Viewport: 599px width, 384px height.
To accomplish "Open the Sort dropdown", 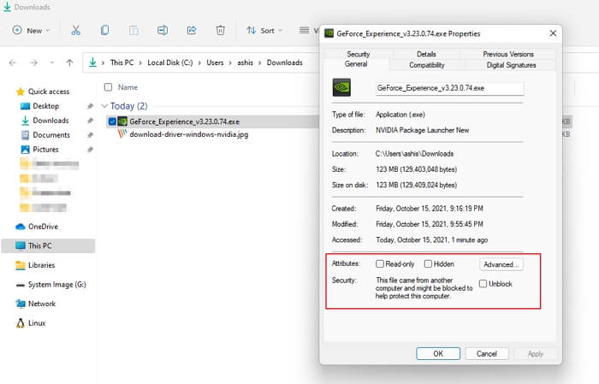I will [264, 30].
